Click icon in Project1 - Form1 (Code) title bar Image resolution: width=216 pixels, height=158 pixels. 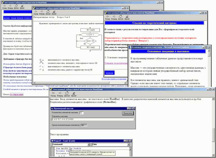[52, 141]
